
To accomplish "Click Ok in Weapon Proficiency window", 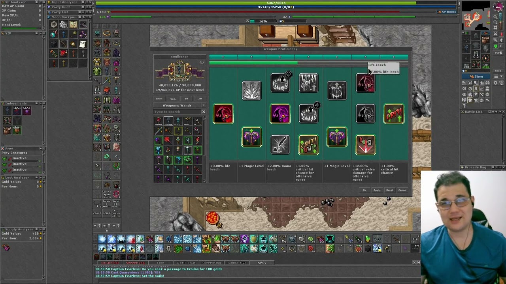I will pyautogui.click(x=364, y=190).
